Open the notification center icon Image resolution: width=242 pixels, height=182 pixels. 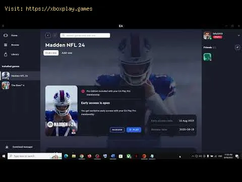[237, 156]
